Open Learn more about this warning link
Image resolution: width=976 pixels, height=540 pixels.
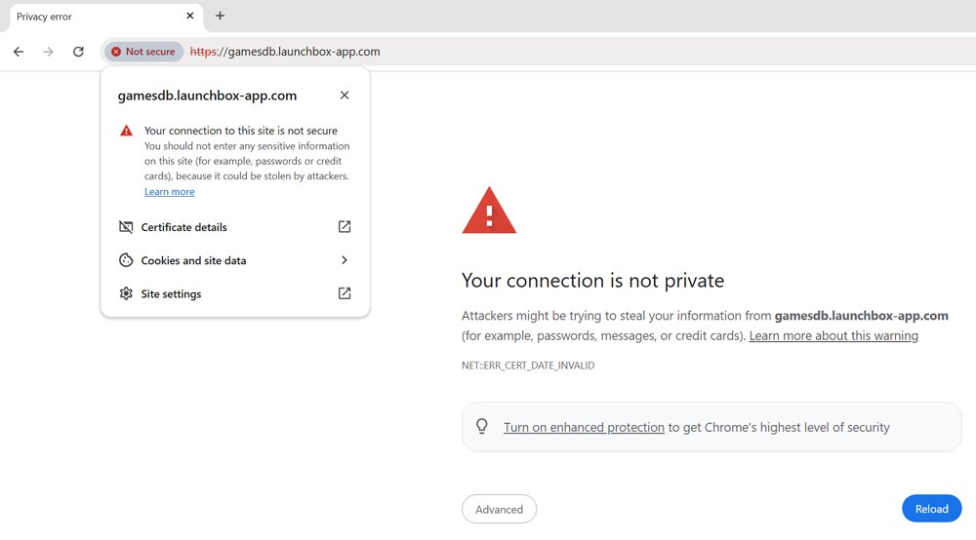pos(834,335)
